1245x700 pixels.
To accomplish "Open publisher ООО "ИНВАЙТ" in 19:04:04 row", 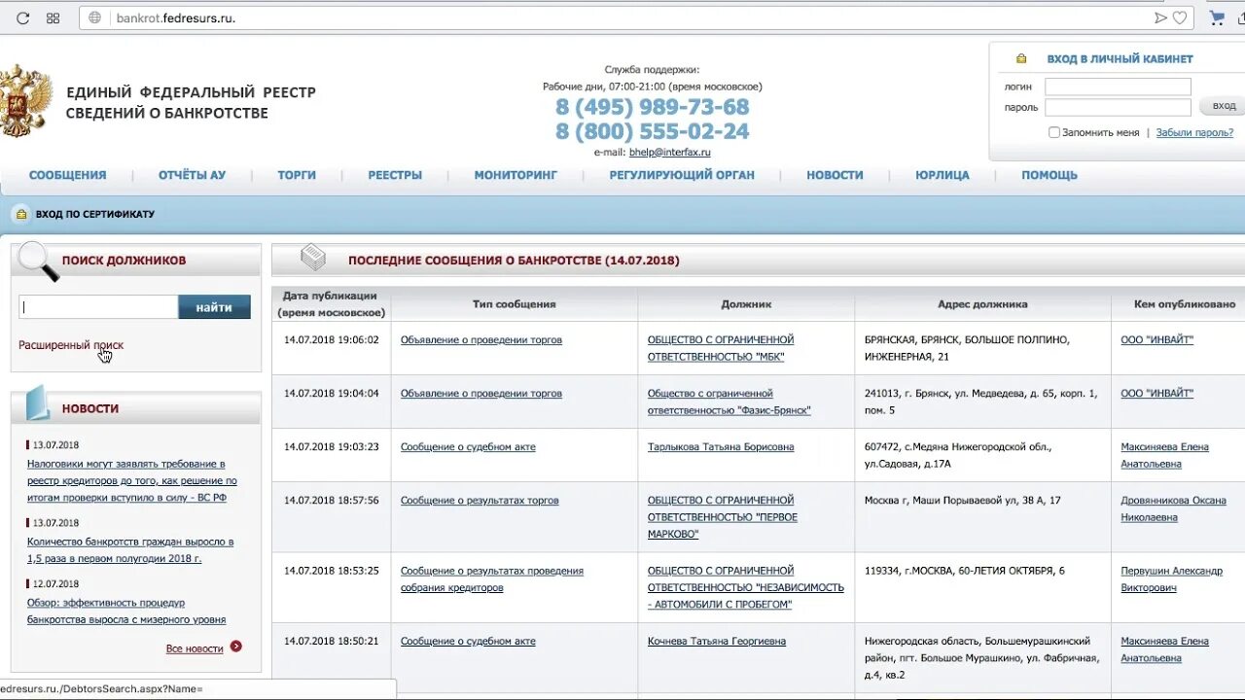I will 1157,394.
